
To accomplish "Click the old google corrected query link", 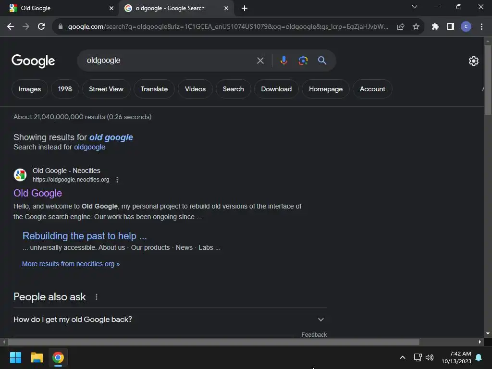I will [111, 137].
